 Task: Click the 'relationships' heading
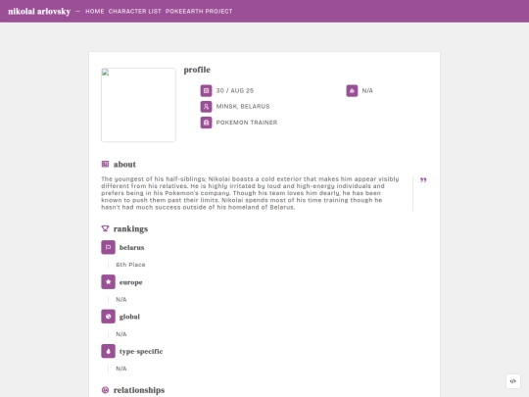click(x=139, y=390)
